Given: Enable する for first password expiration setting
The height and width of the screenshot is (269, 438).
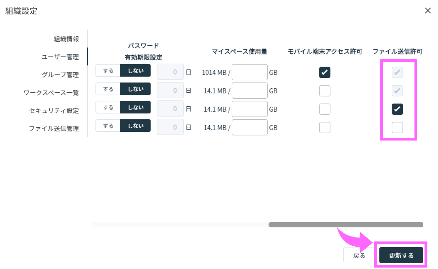Looking at the screenshot, I should point(108,70).
